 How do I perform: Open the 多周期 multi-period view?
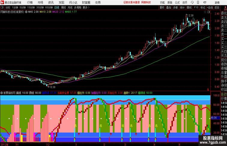pyautogui.click(x=77, y=7)
